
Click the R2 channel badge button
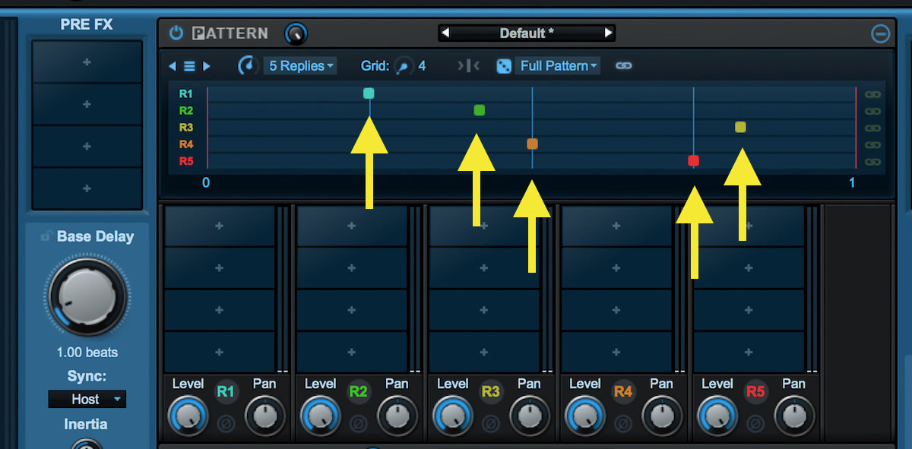[358, 392]
